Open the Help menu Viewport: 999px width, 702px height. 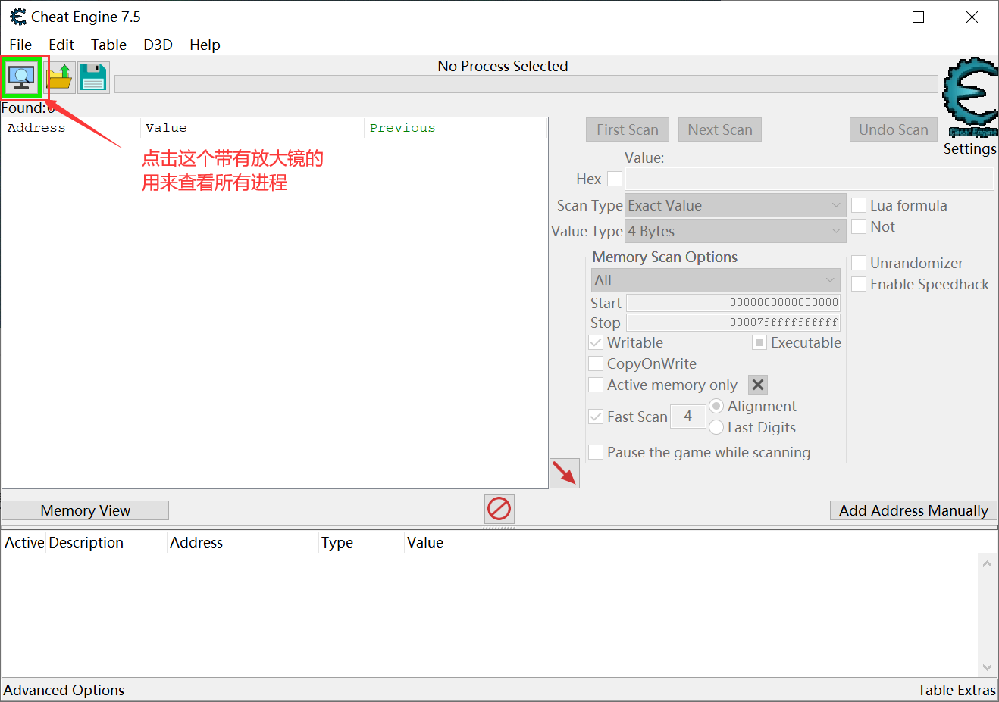tap(205, 45)
